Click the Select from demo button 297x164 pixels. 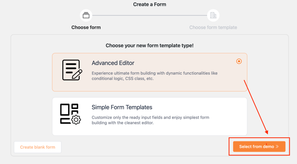point(259,147)
